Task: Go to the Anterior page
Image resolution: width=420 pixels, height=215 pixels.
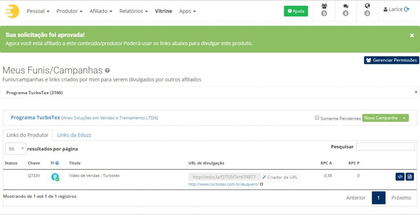Action: click(356, 198)
